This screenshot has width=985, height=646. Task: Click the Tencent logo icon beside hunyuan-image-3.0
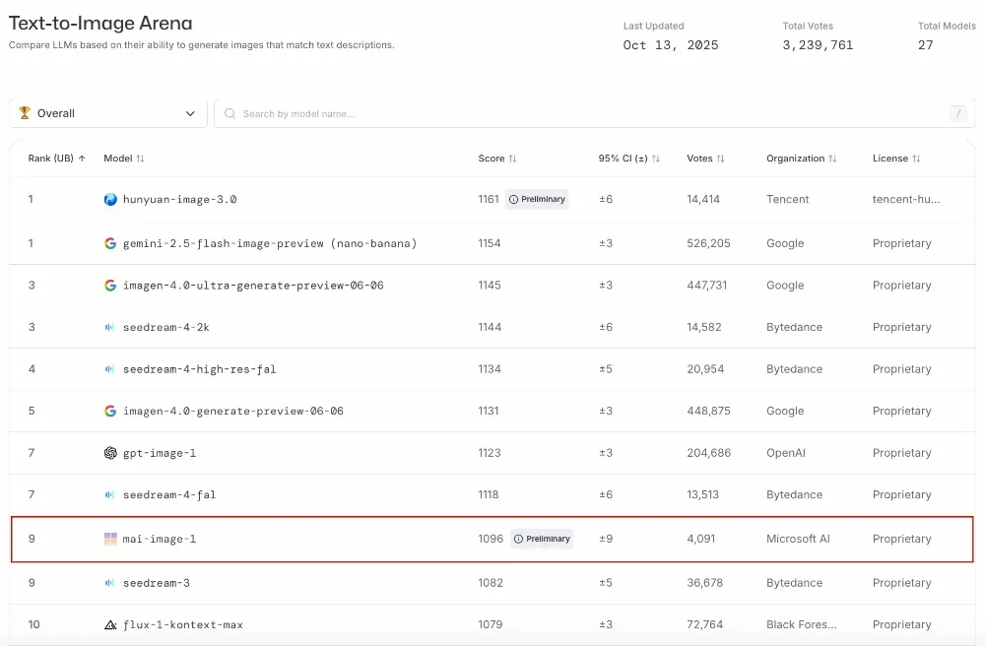110,199
